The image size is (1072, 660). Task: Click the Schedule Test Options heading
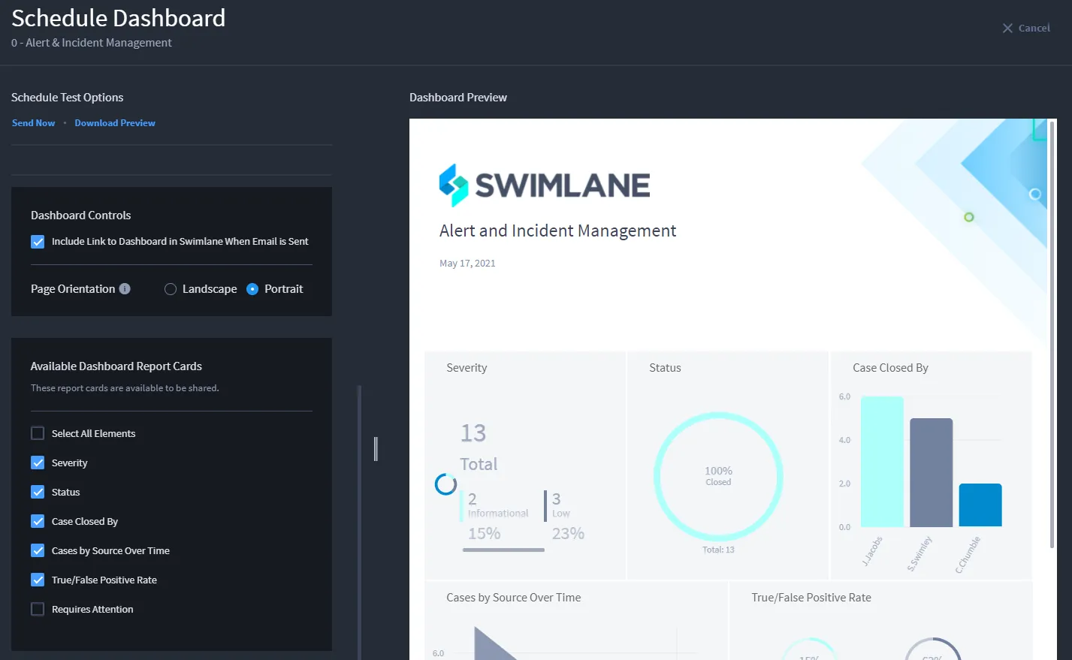click(68, 98)
